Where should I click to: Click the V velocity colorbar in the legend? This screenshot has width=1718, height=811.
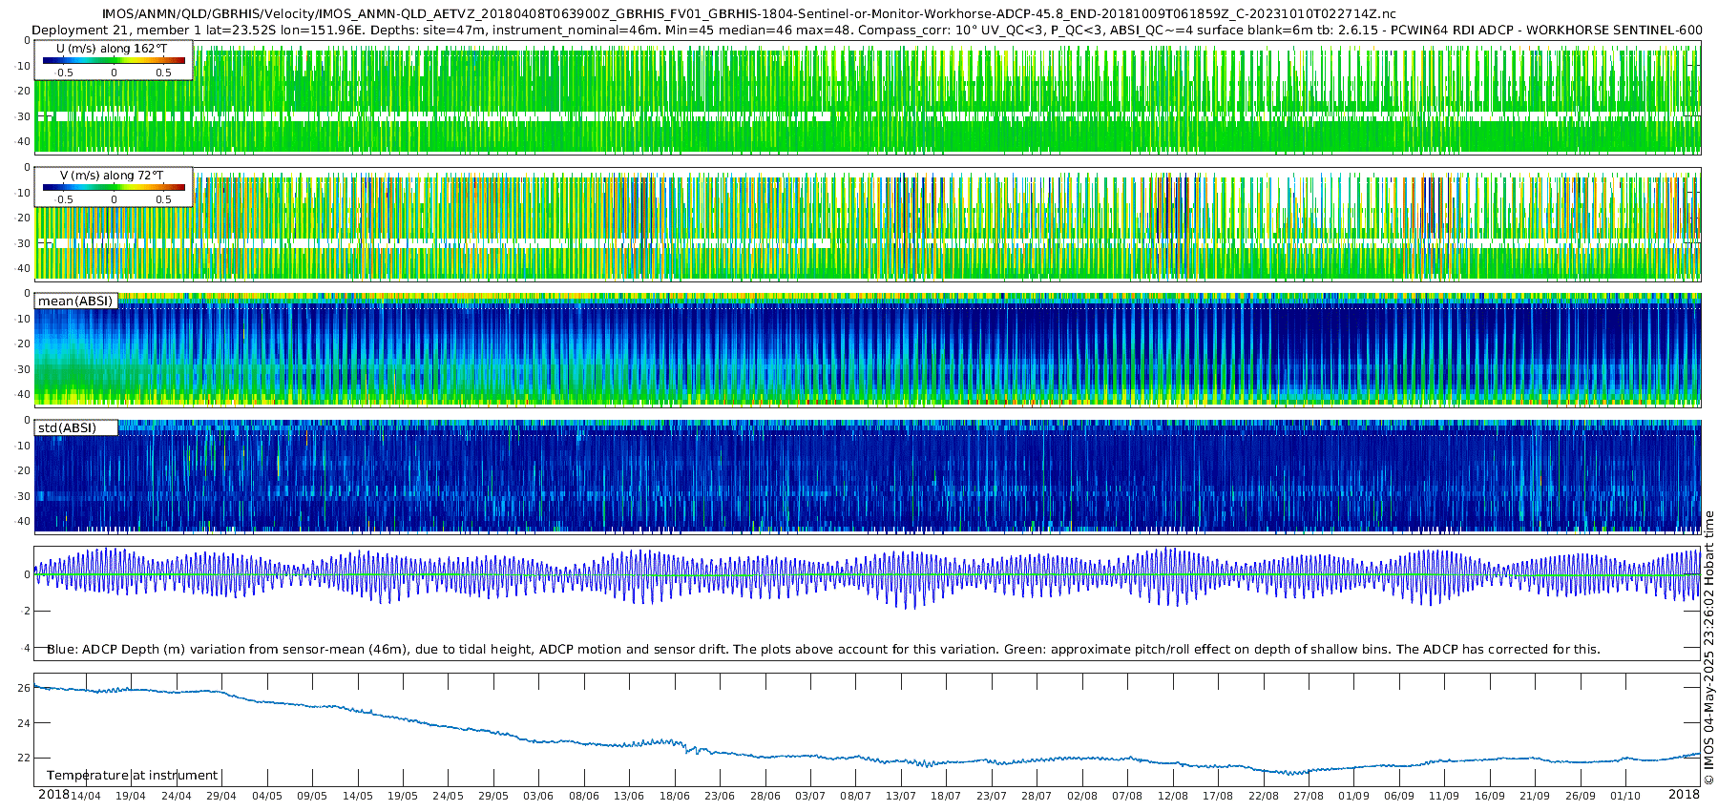115,188
